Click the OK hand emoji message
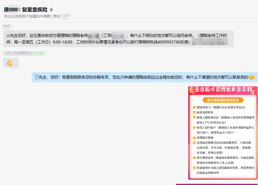 click(10, 63)
